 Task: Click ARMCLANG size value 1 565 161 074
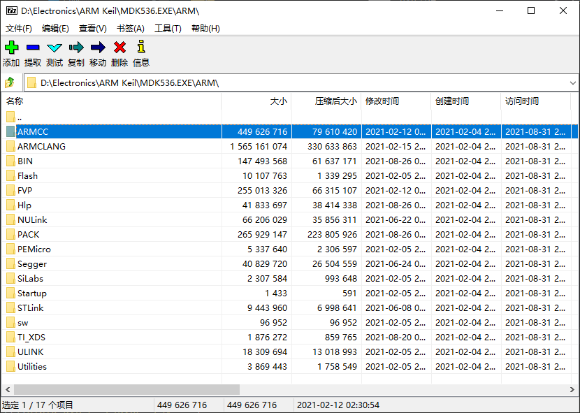point(259,147)
